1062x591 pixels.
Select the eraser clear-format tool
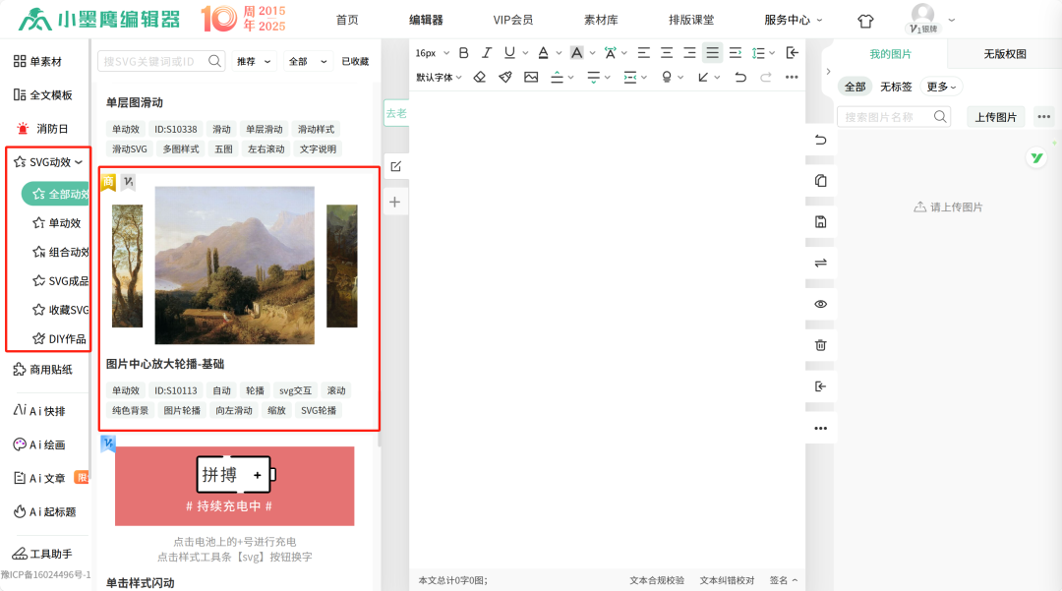pyautogui.click(x=480, y=77)
